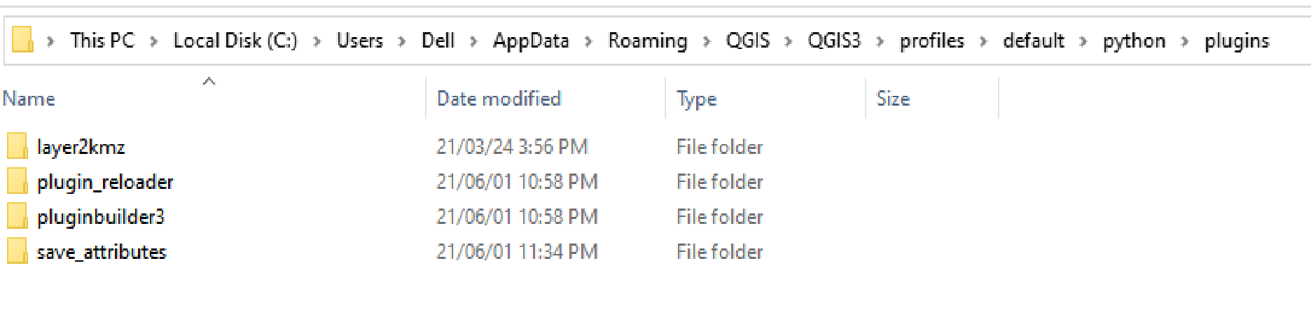Select the plugin_reloader folder name
1311x324 pixels.
point(105,182)
